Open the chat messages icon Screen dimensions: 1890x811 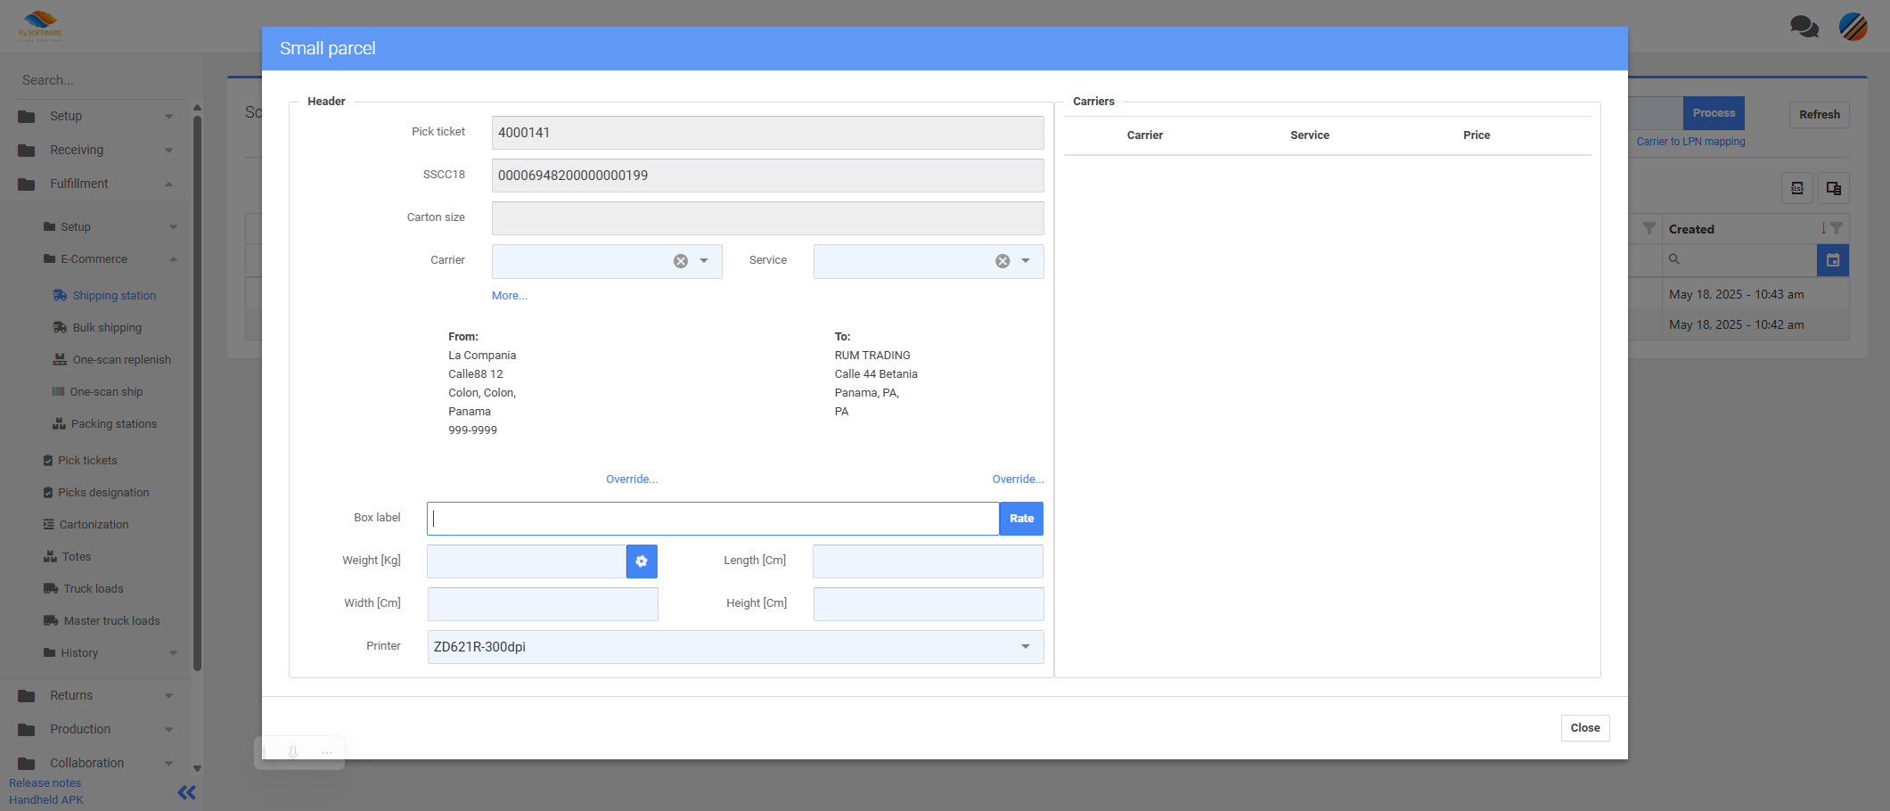click(1804, 27)
